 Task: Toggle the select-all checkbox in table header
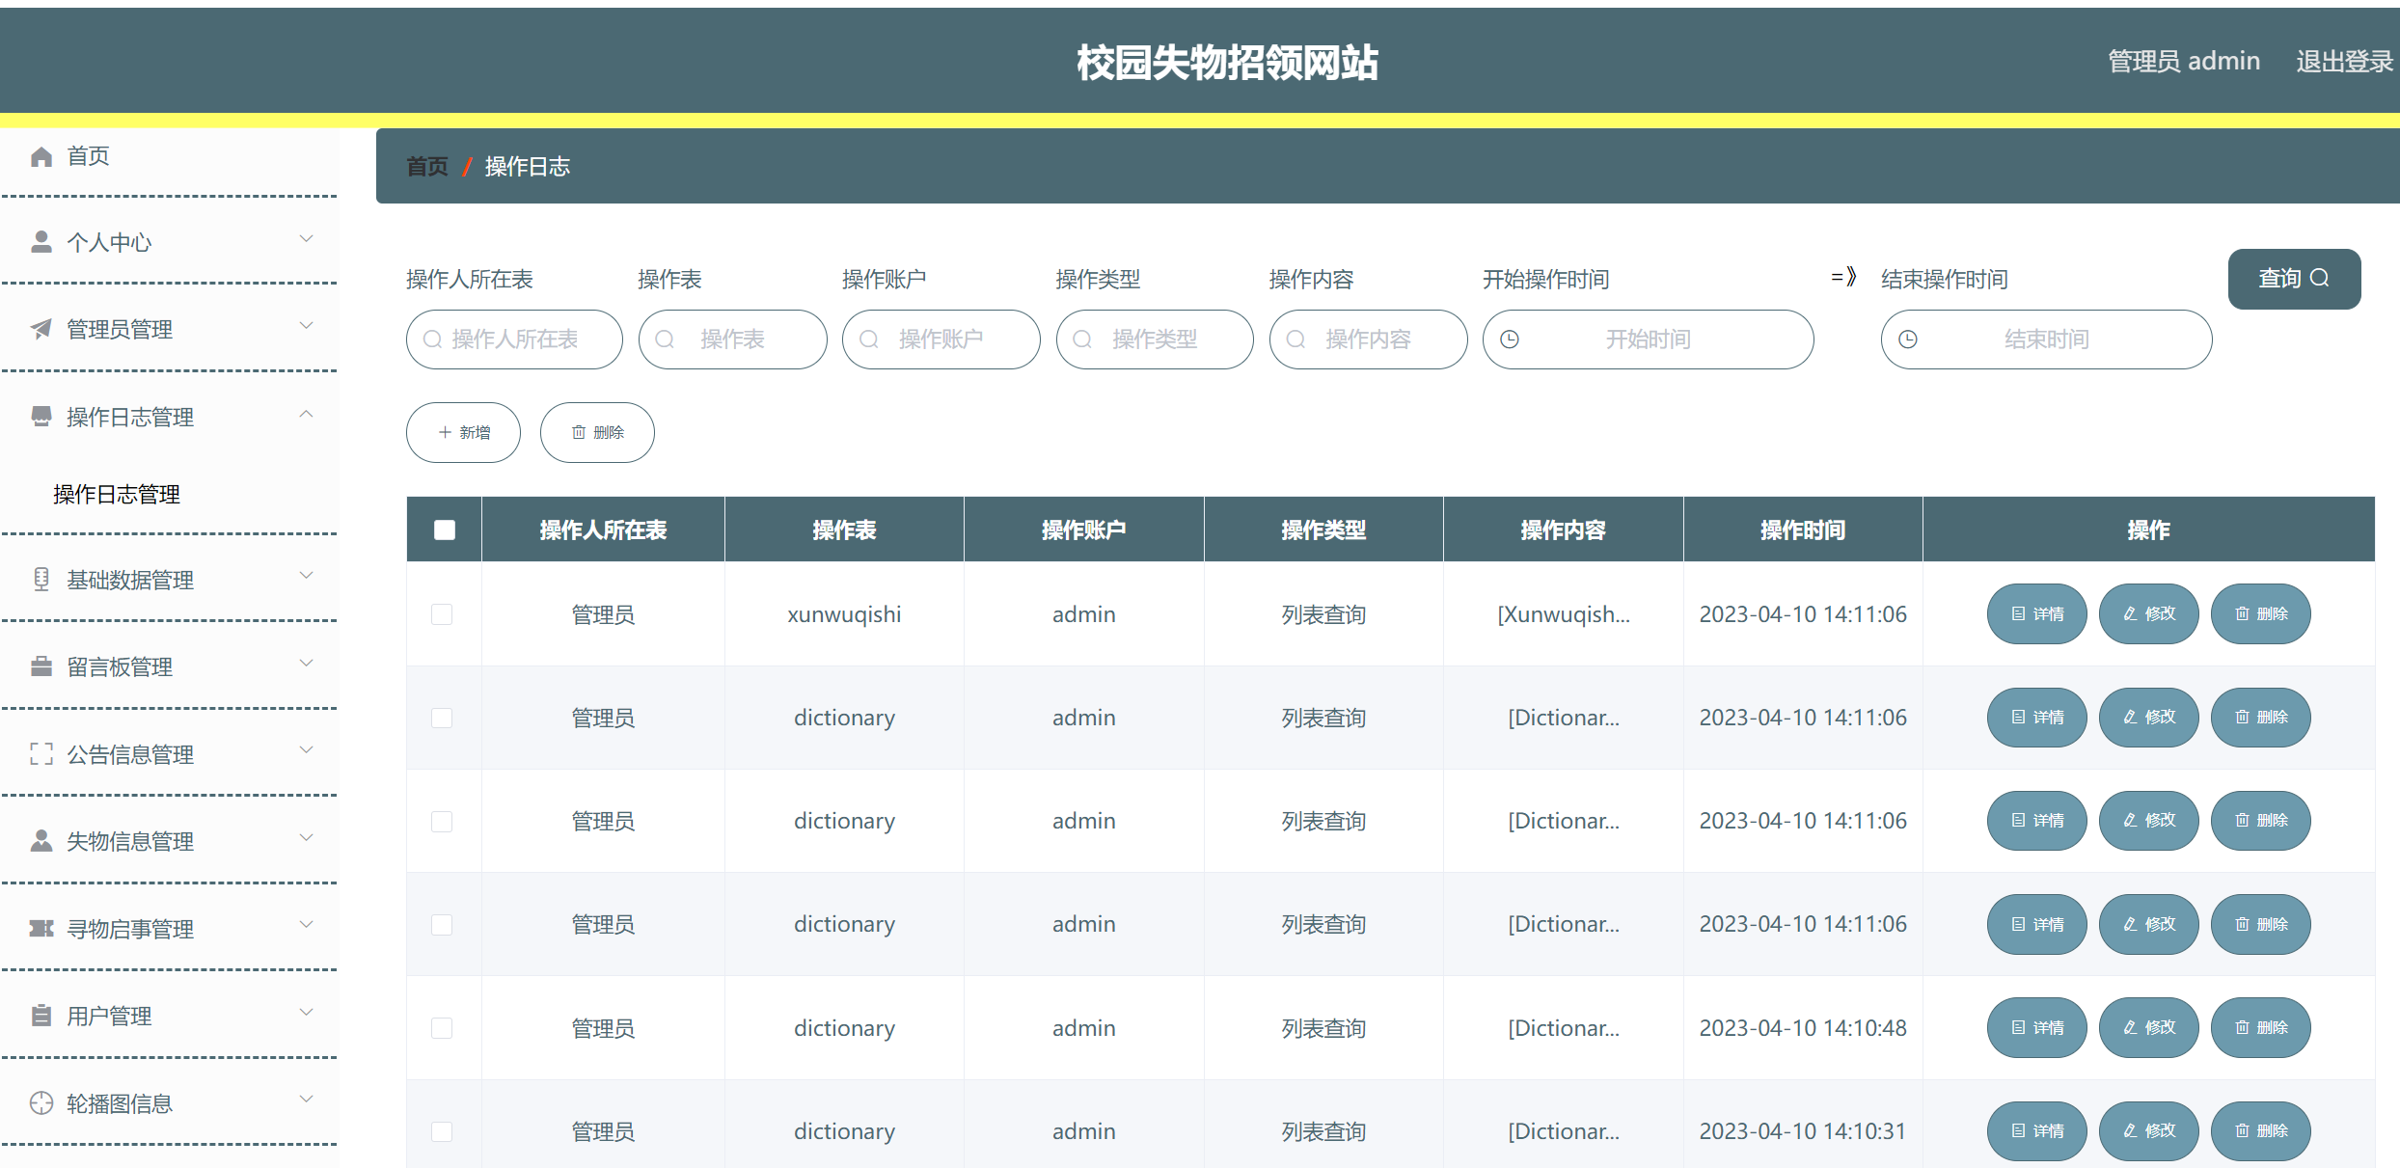point(445,530)
